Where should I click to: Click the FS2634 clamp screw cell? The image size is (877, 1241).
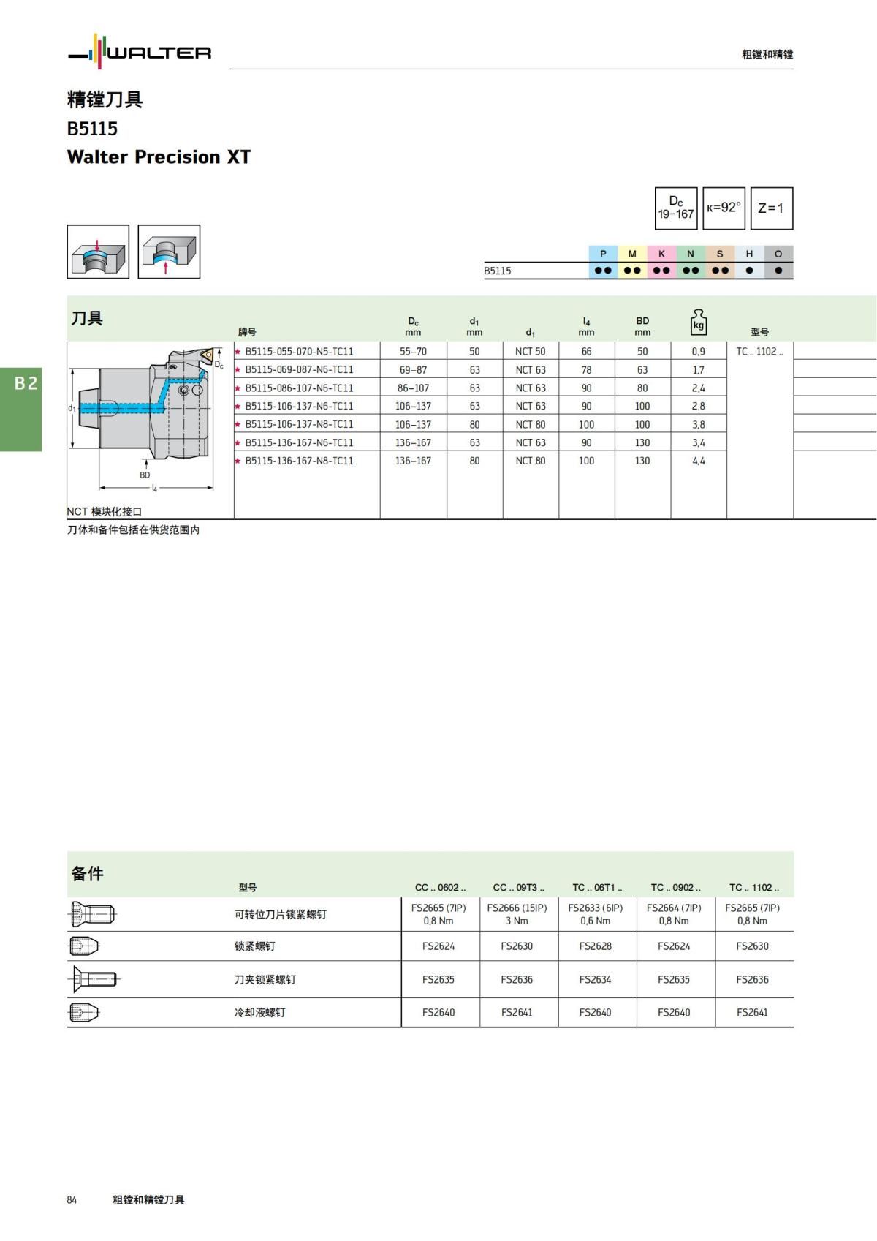(596, 979)
